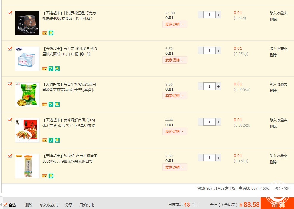Increase quantity of 五月花 tissue
Screen dimensions: 294x209
218,51
